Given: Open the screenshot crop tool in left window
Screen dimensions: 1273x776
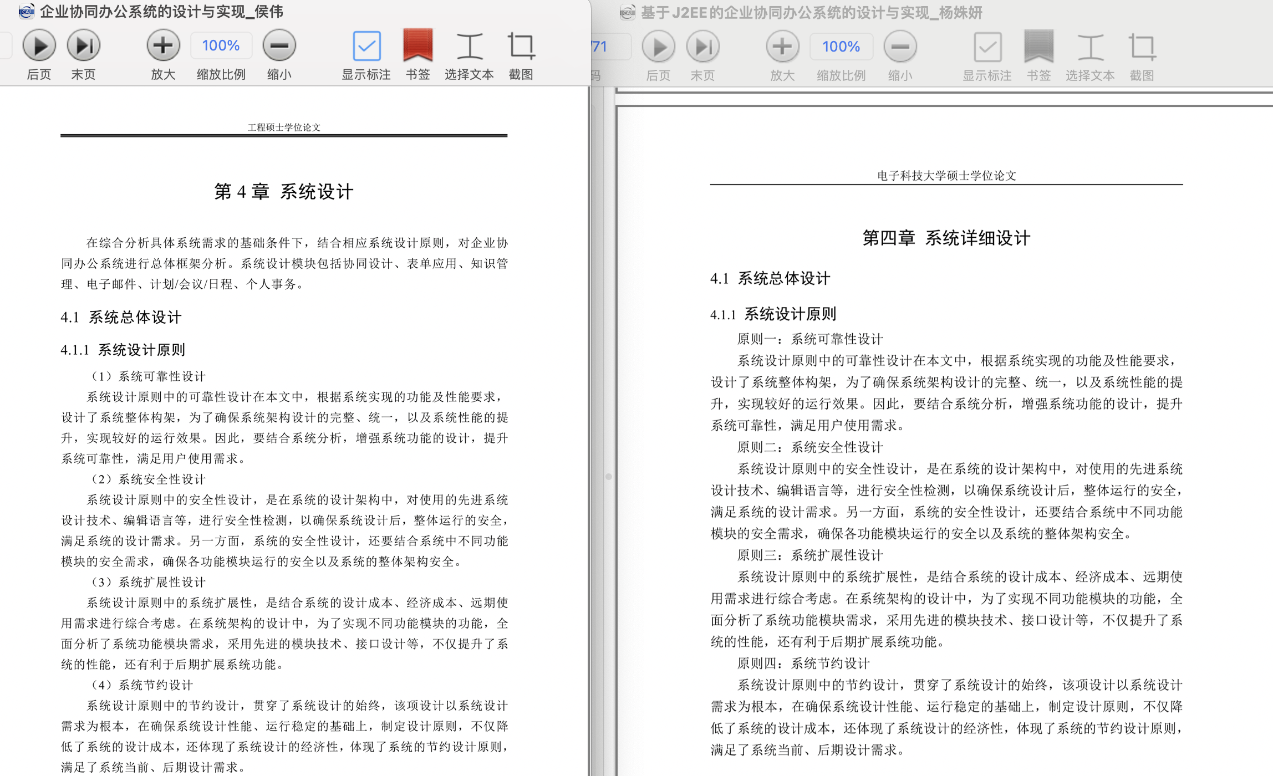Looking at the screenshot, I should [521, 45].
